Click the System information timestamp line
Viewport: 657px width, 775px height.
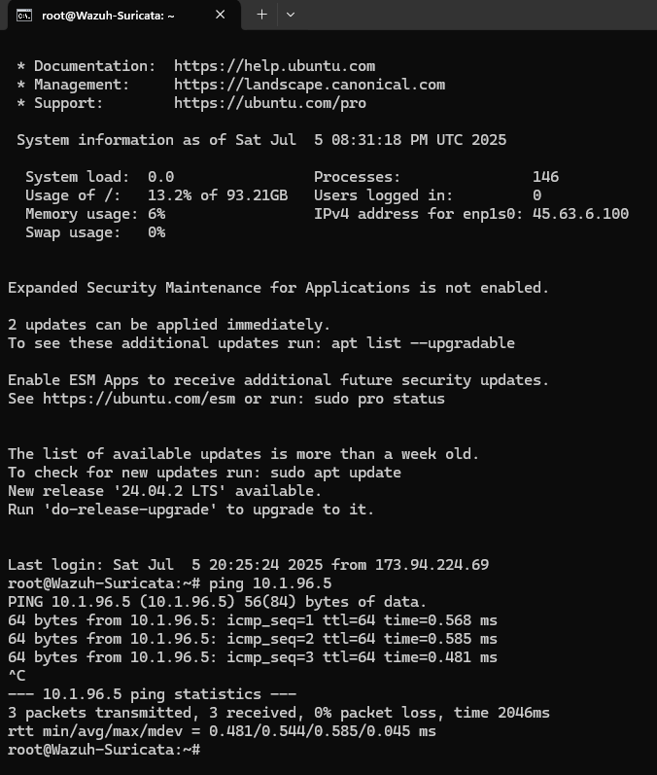point(261,140)
